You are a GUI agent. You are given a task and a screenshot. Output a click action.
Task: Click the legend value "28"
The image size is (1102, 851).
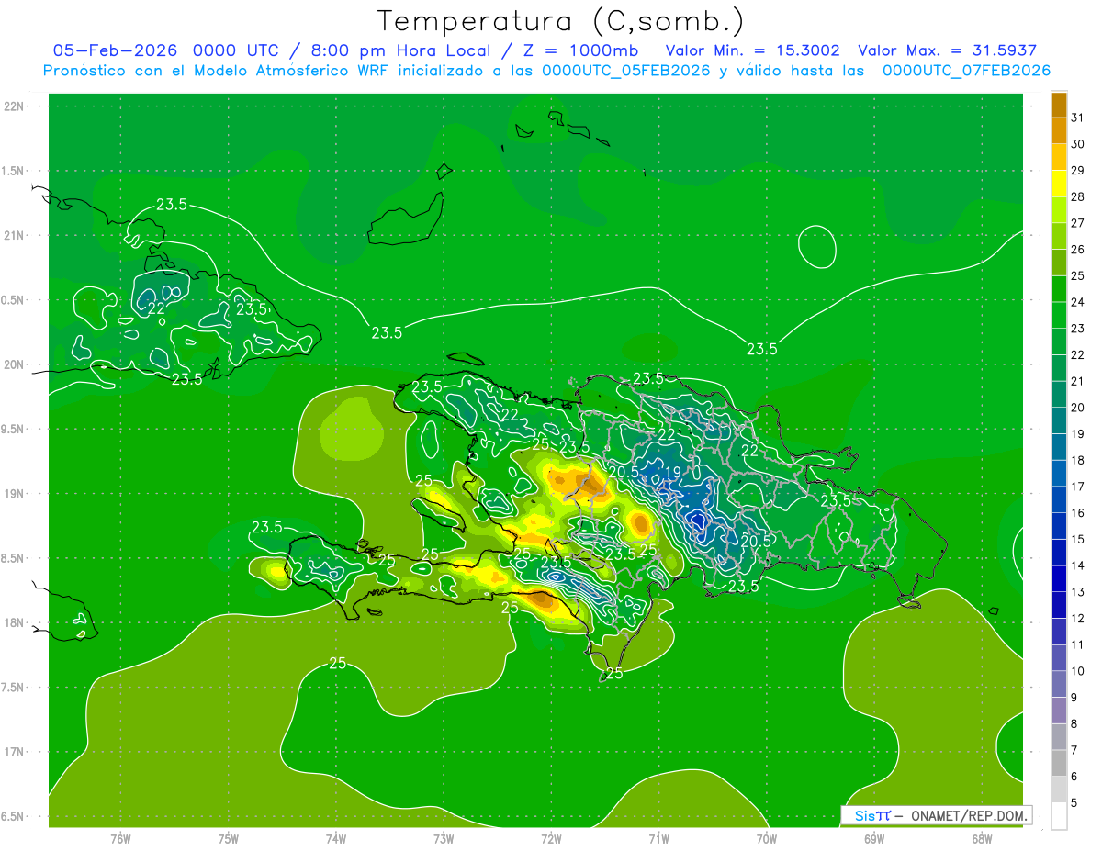pos(1077,196)
